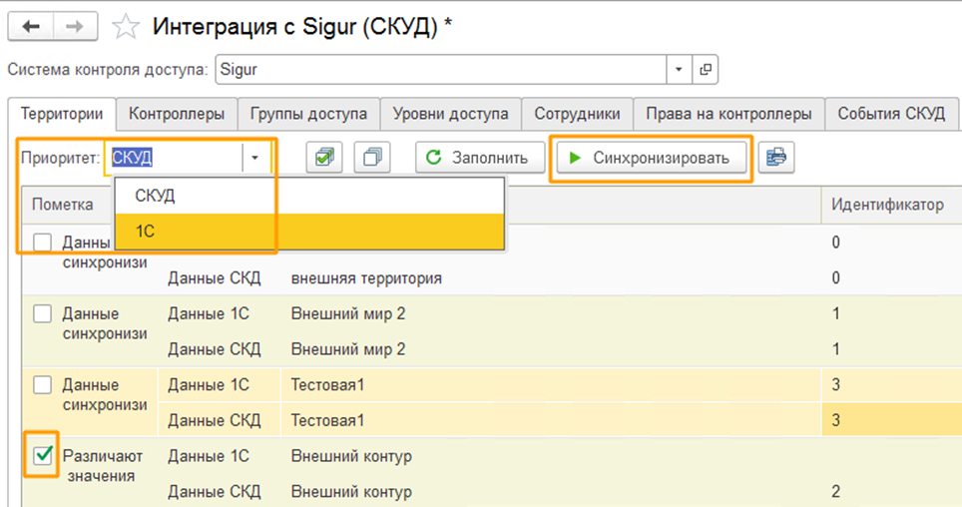Click the back navigation arrow

(x=31, y=27)
